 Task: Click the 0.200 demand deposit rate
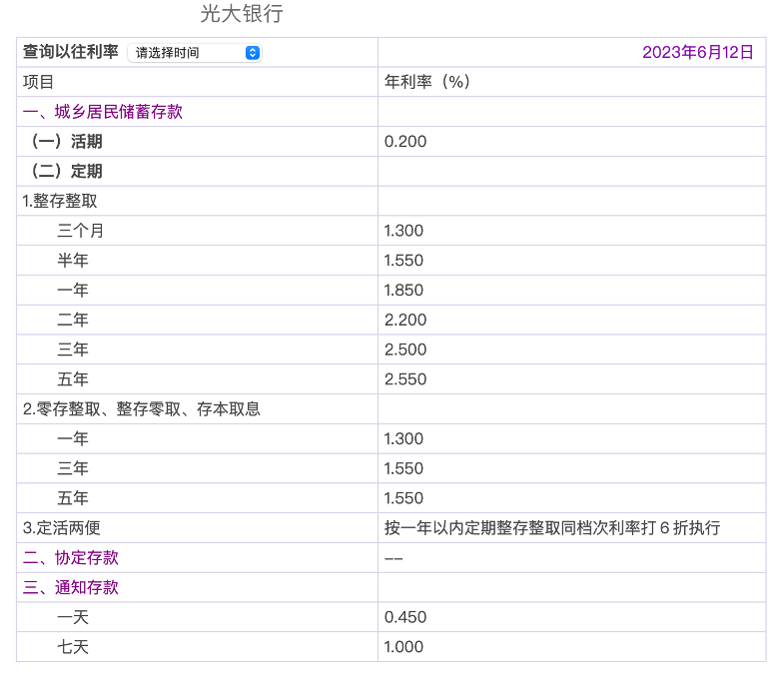tap(405, 142)
